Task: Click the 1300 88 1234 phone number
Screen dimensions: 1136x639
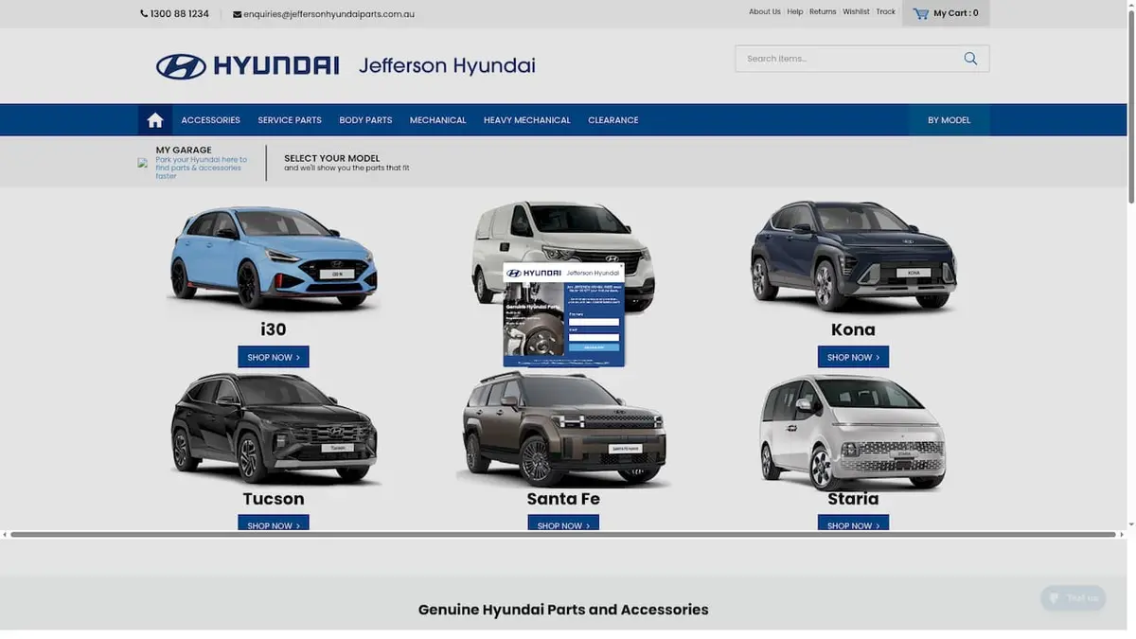Action: (180, 14)
